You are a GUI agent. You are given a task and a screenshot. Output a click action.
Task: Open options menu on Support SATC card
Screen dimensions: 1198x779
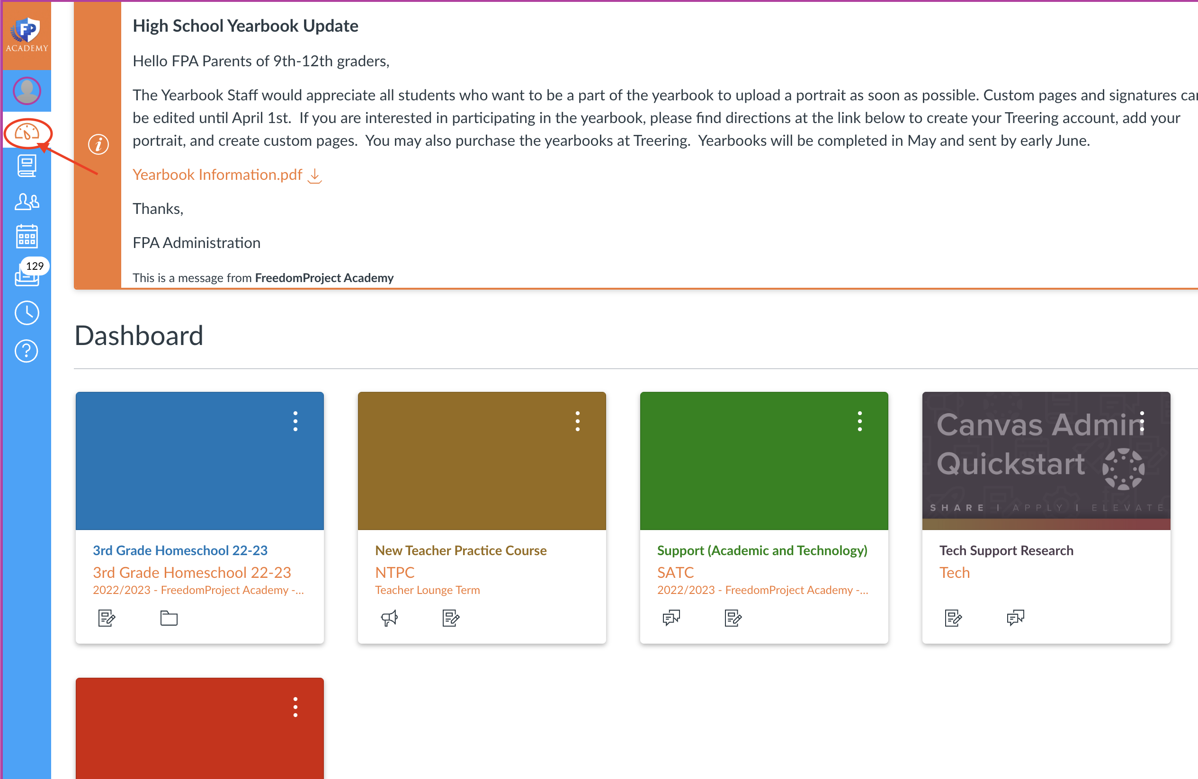860,421
